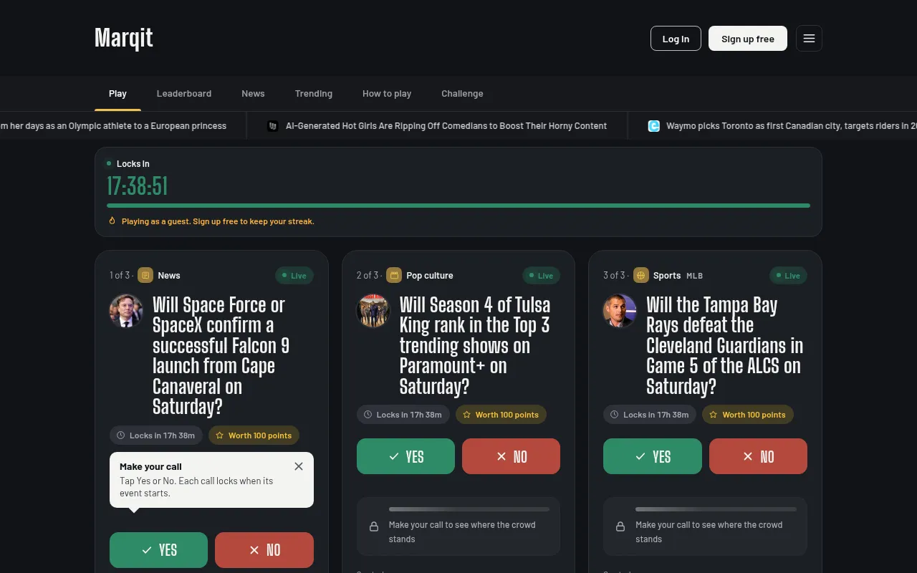Click the lock icon on Tampa Bay card
Image resolution: width=917 pixels, height=573 pixels.
[620, 526]
